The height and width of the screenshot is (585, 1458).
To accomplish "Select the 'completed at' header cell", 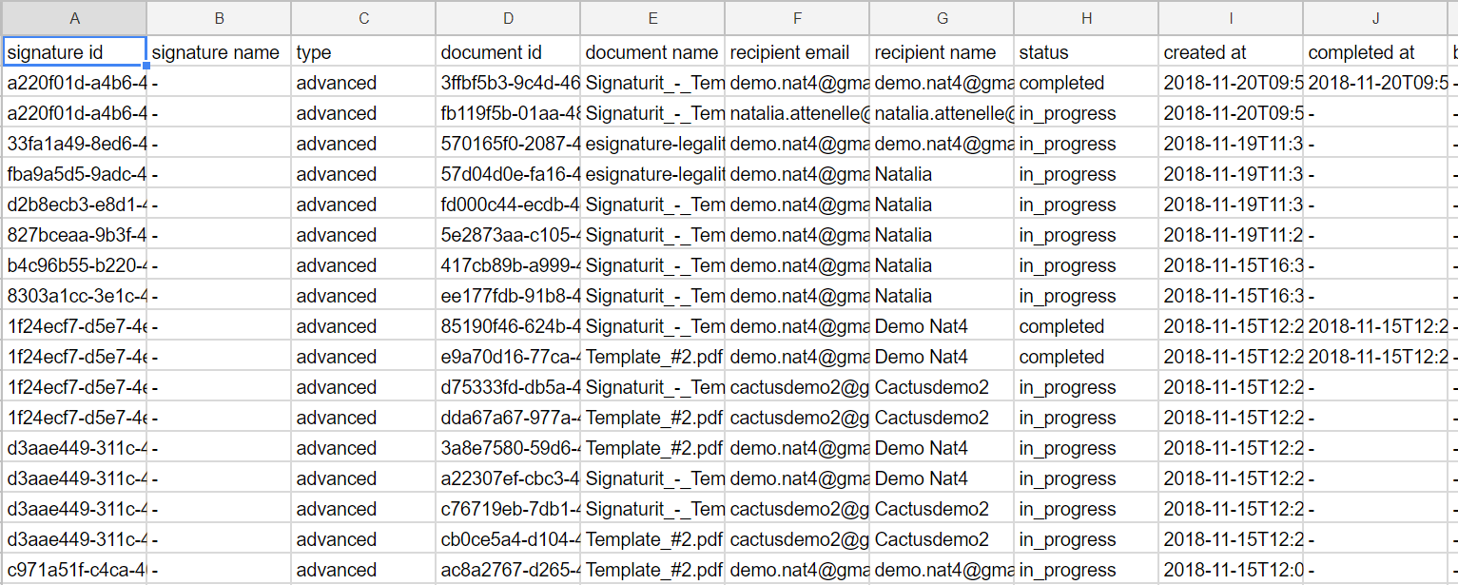I will click(x=1375, y=52).
